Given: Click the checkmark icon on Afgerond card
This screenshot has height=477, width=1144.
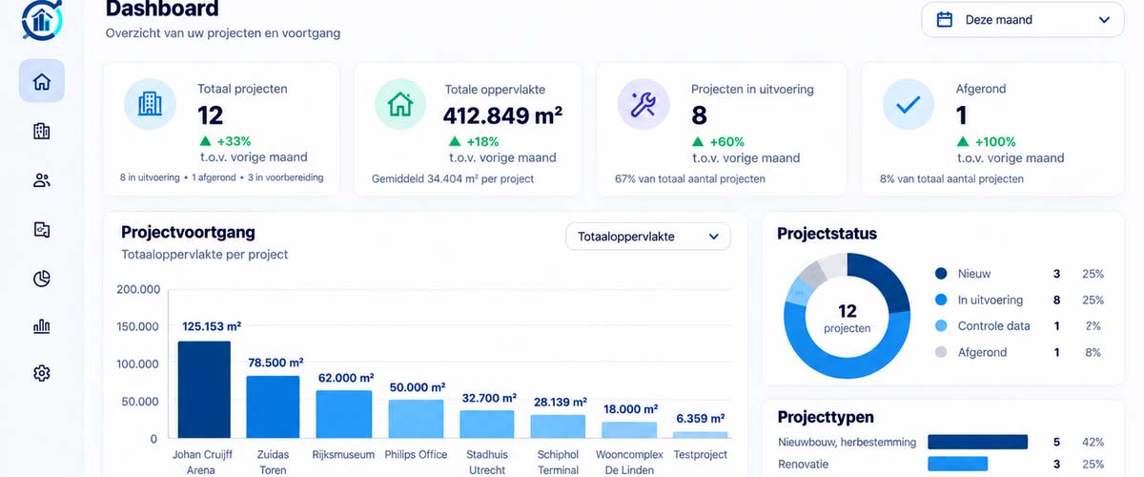Looking at the screenshot, I should [909, 104].
